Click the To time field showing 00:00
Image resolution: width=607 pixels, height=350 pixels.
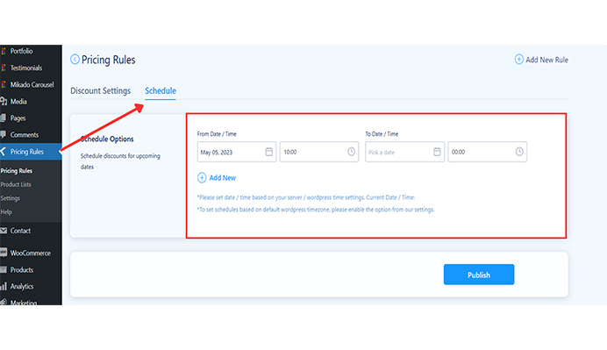[488, 152]
